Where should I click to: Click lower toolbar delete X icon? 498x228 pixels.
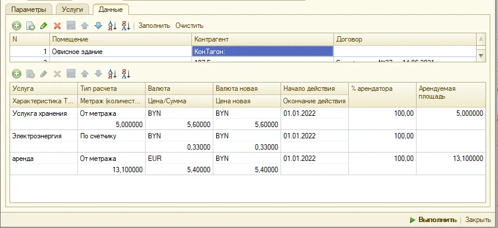point(57,74)
